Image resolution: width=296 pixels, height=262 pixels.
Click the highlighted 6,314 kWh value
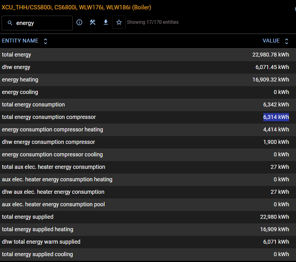coord(276,117)
